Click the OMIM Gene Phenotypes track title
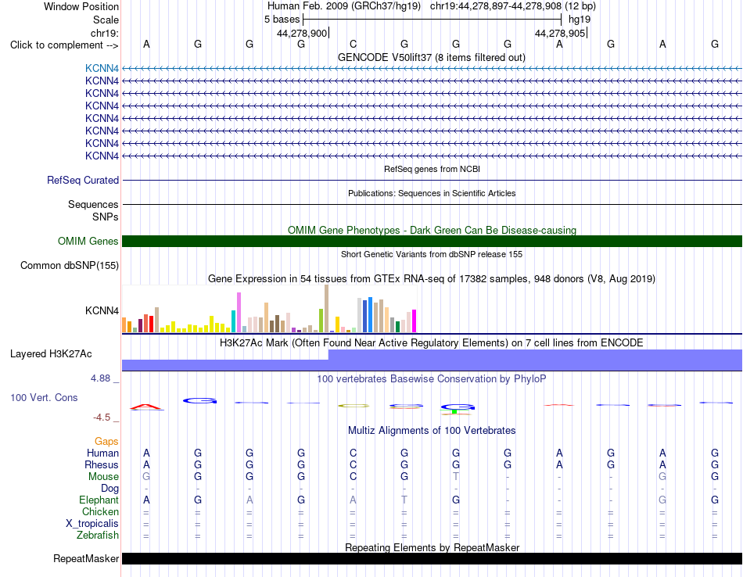Viewport: 743px width, 577px height. tap(432, 230)
